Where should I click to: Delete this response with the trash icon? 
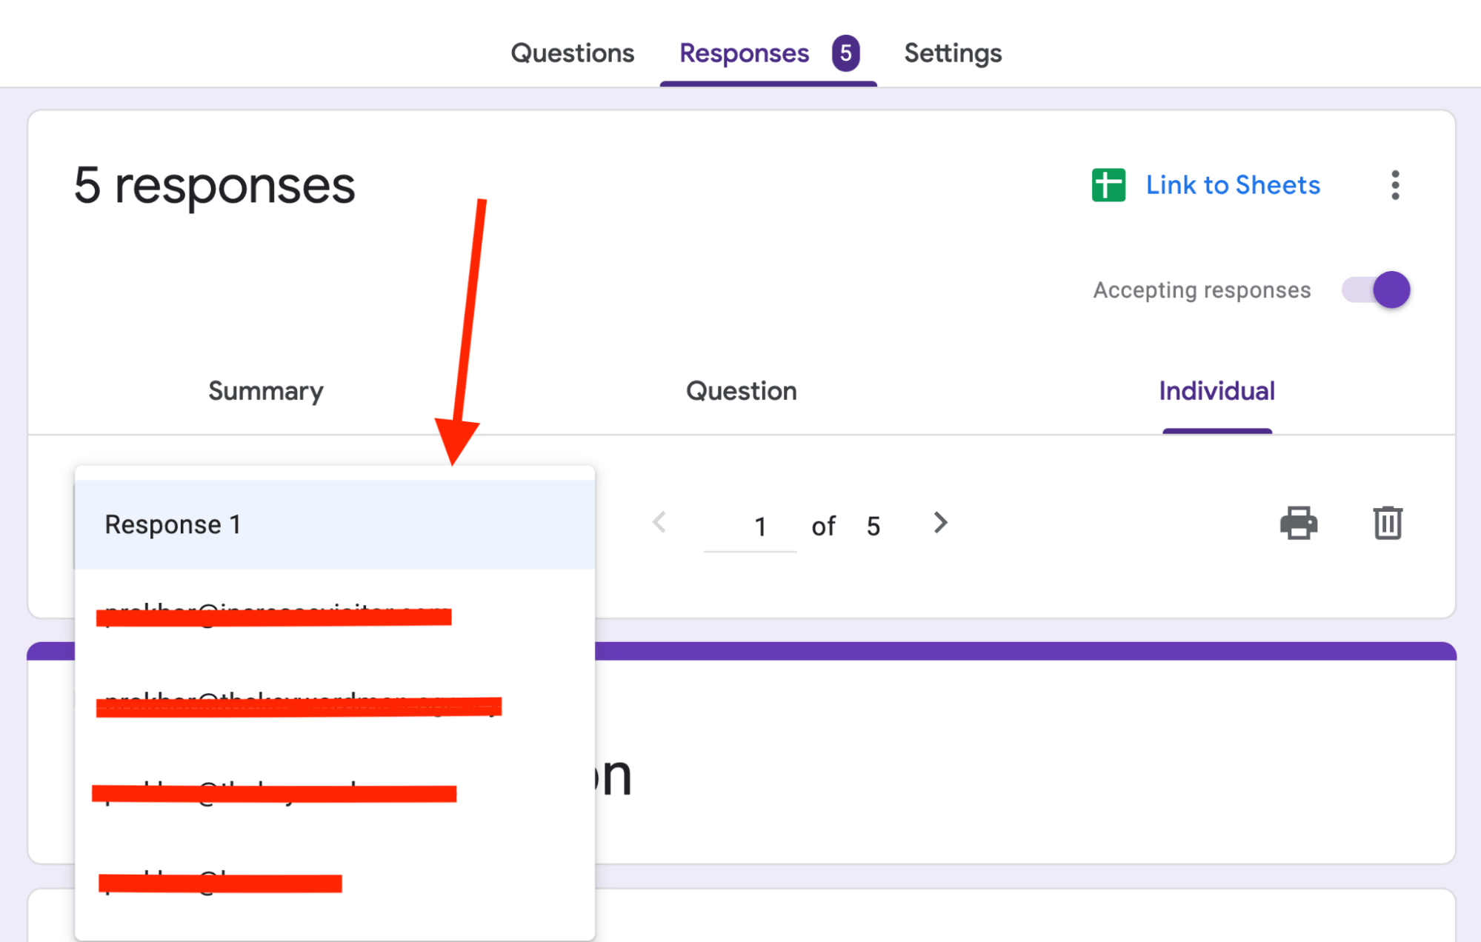(x=1388, y=524)
